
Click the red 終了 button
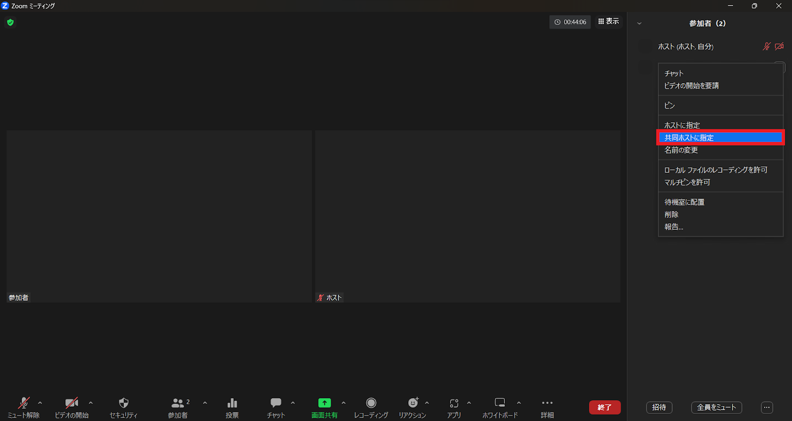(604, 407)
